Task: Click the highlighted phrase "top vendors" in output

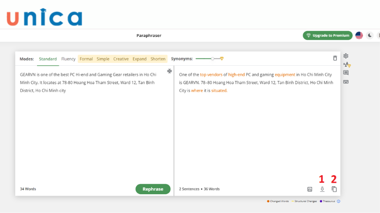Action: pyautogui.click(x=210, y=74)
